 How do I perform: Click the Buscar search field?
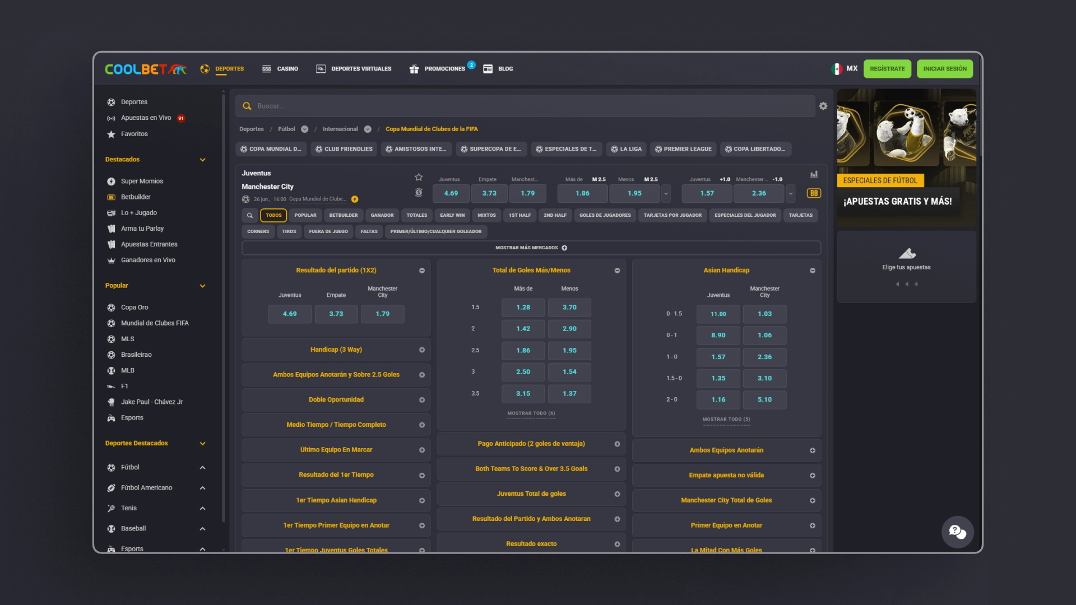(525, 106)
